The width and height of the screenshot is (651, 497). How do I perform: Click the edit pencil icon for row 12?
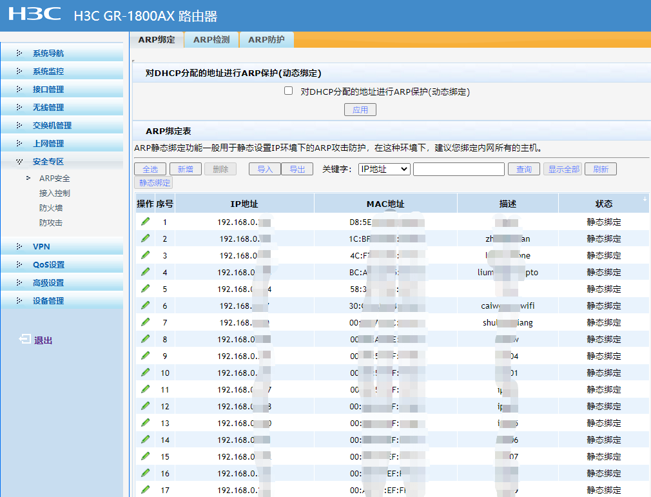pos(145,405)
